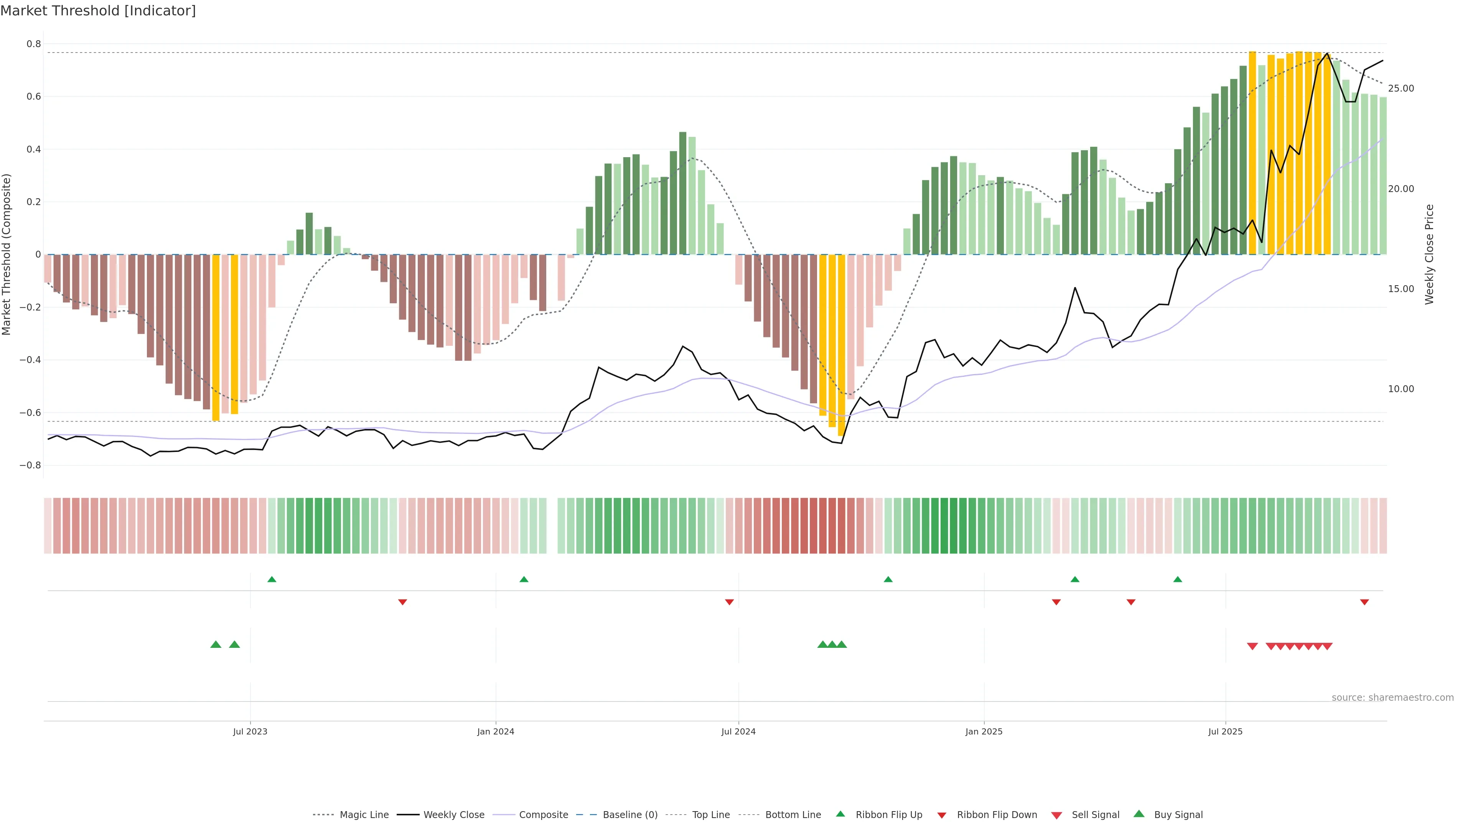Screen dimensions: 1473x828
Task: Click the Market Threshold [Indicator] title
Action: [98, 11]
